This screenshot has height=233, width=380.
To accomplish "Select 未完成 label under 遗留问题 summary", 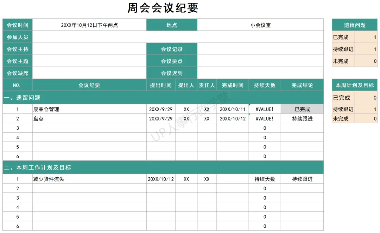I will point(343,61).
